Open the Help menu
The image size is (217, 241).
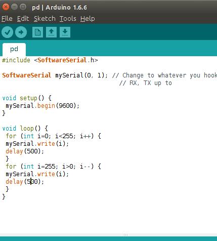click(x=88, y=19)
